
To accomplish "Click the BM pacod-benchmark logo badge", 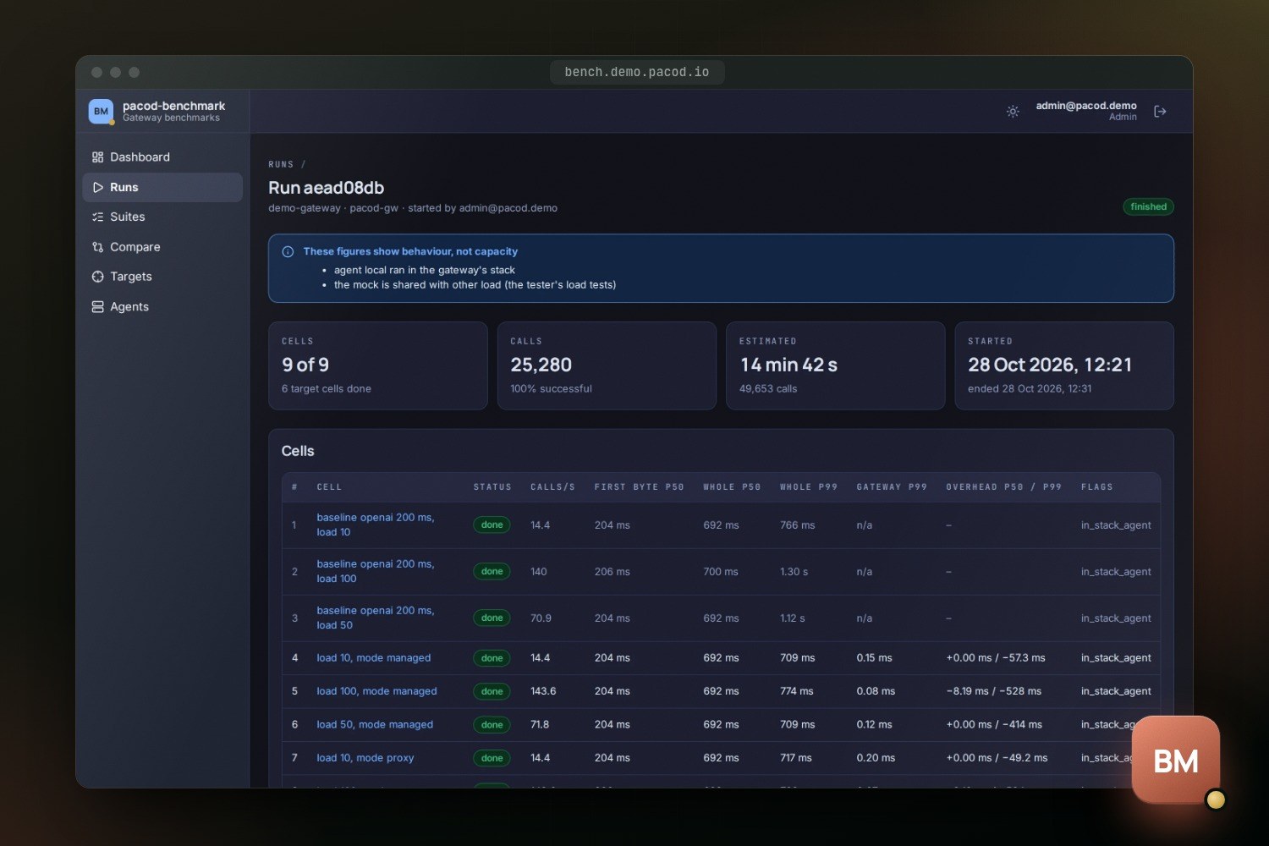I will click(101, 111).
